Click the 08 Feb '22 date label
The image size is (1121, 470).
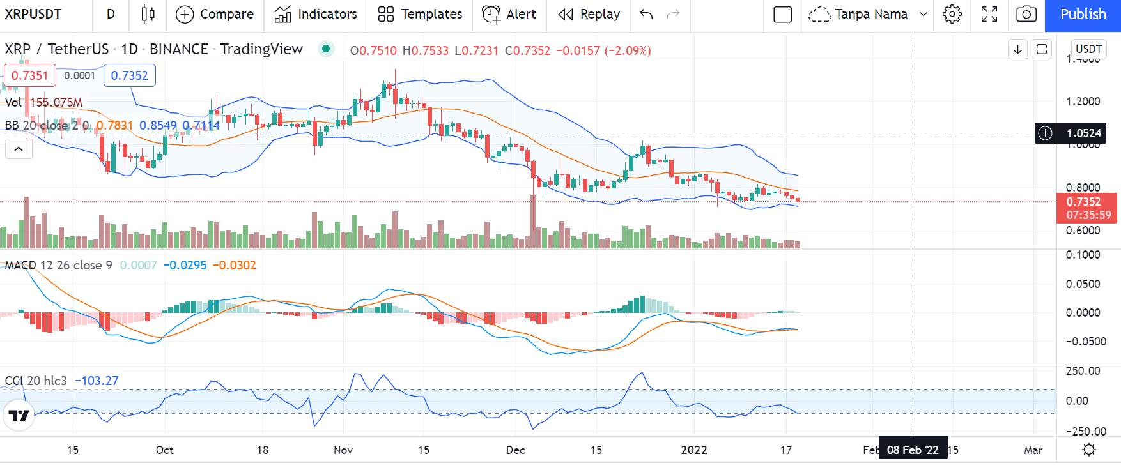pos(913,450)
